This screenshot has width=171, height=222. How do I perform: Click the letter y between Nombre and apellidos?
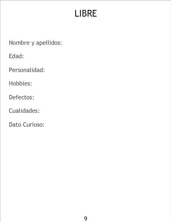(33, 43)
